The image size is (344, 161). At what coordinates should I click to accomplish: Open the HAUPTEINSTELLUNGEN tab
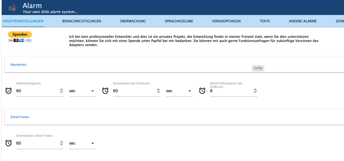[x=23, y=21]
